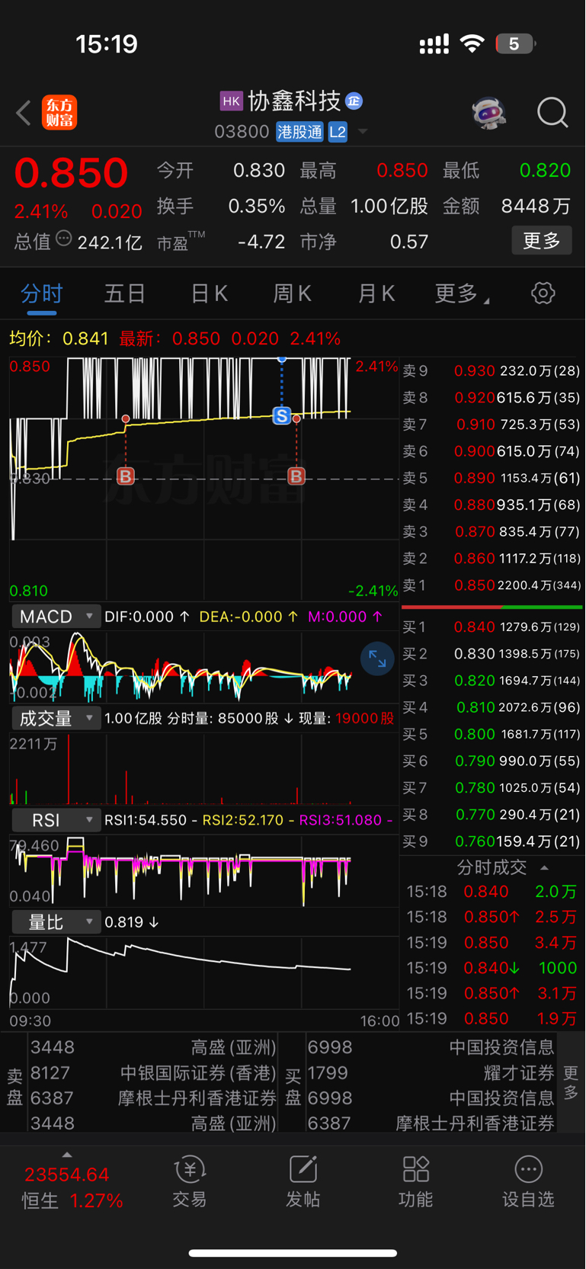Tap the 港股通 tag

(300, 132)
